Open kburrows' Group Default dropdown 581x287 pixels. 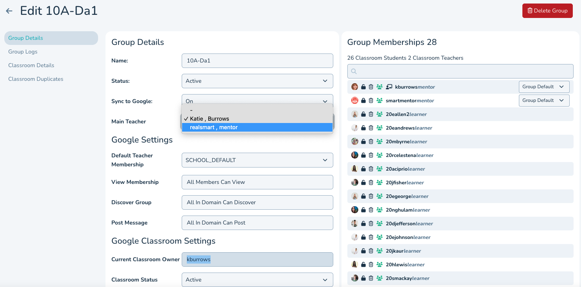coord(544,87)
